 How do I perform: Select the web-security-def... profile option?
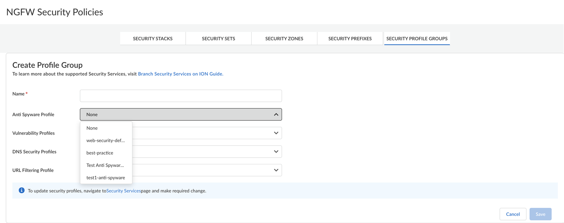105,140
